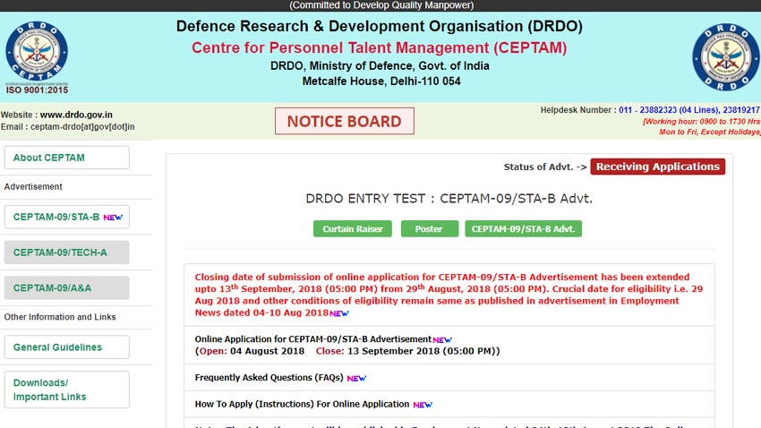The width and height of the screenshot is (761, 428).
Task: Click the DRDO emblem logo at right
Action: tap(726, 57)
